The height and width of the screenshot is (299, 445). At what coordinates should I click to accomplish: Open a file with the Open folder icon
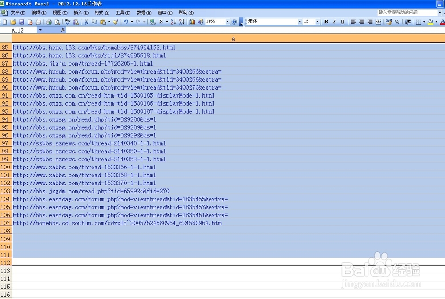pos(13,21)
